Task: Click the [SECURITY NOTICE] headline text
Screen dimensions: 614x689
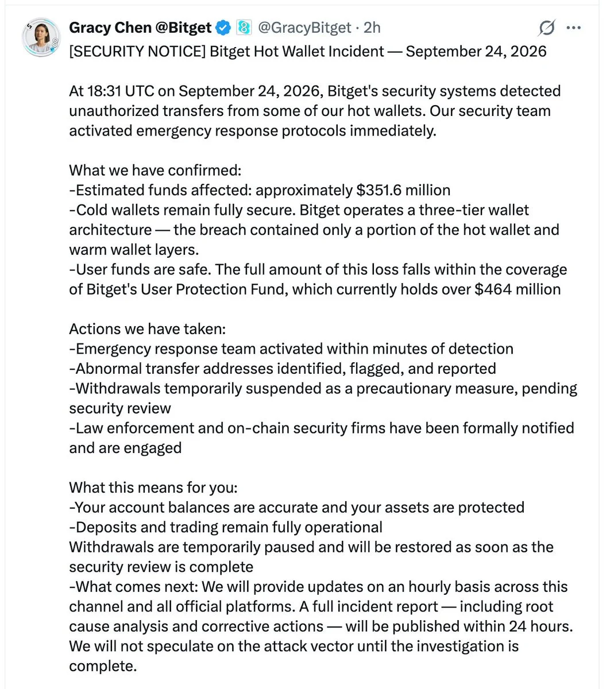Action: click(308, 51)
